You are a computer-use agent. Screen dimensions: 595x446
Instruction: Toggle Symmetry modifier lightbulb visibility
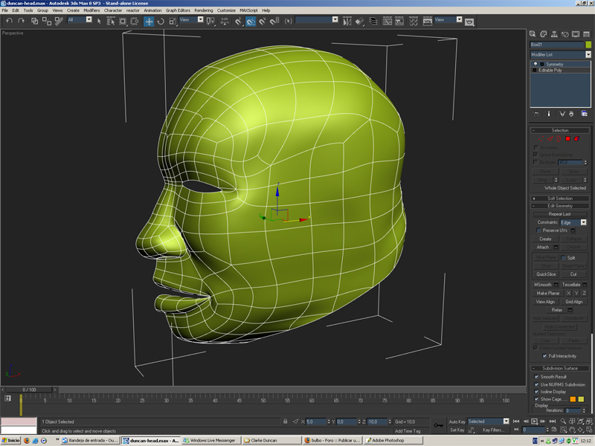pyautogui.click(x=535, y=64)
